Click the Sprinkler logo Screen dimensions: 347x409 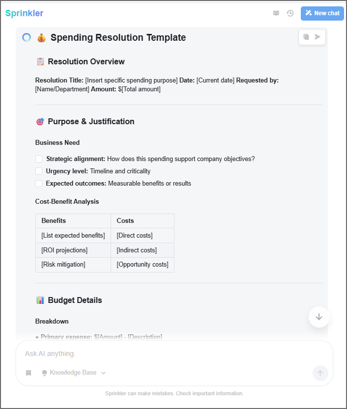click(24, 13)
